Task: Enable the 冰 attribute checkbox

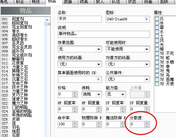Action: (157, 23)
